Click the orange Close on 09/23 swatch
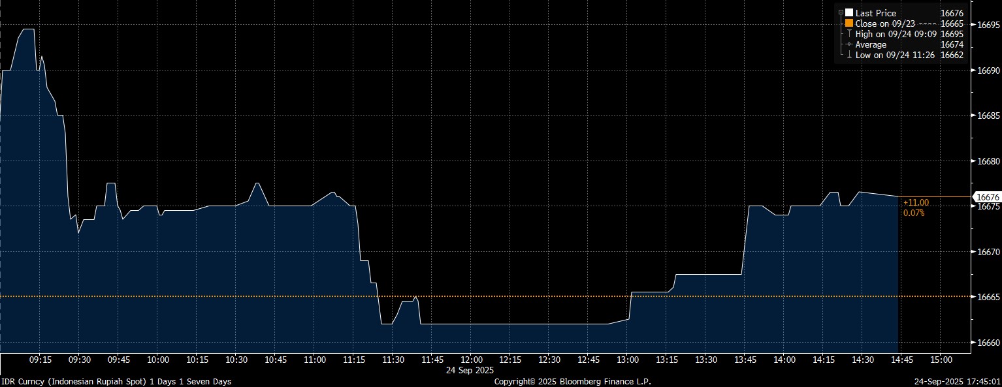Image resolution: width=1002 pixels, height=387 pixels. [x=849, y=23]
